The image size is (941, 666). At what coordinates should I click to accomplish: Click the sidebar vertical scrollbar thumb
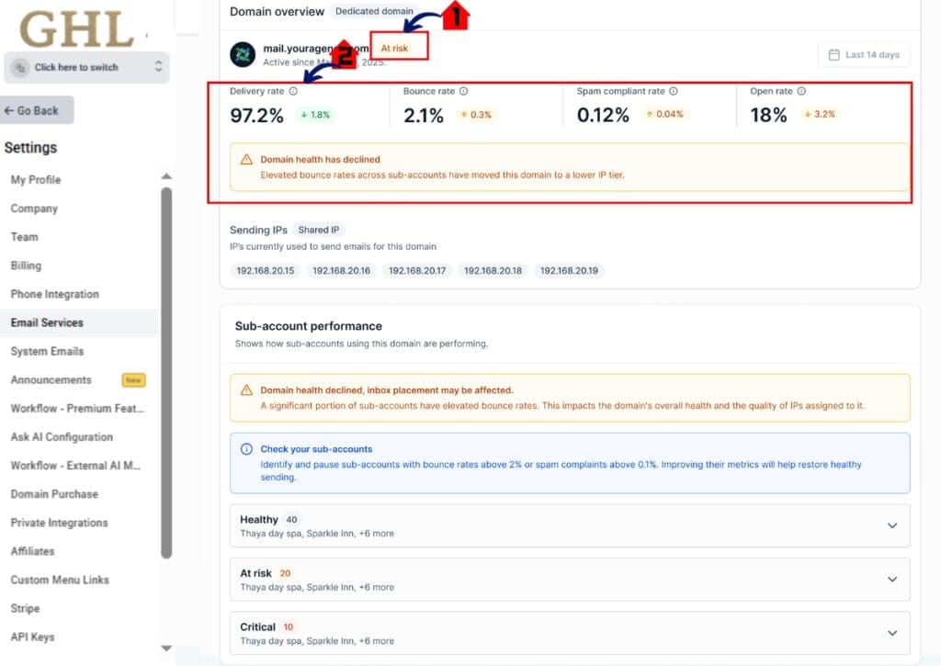point(166,373)
